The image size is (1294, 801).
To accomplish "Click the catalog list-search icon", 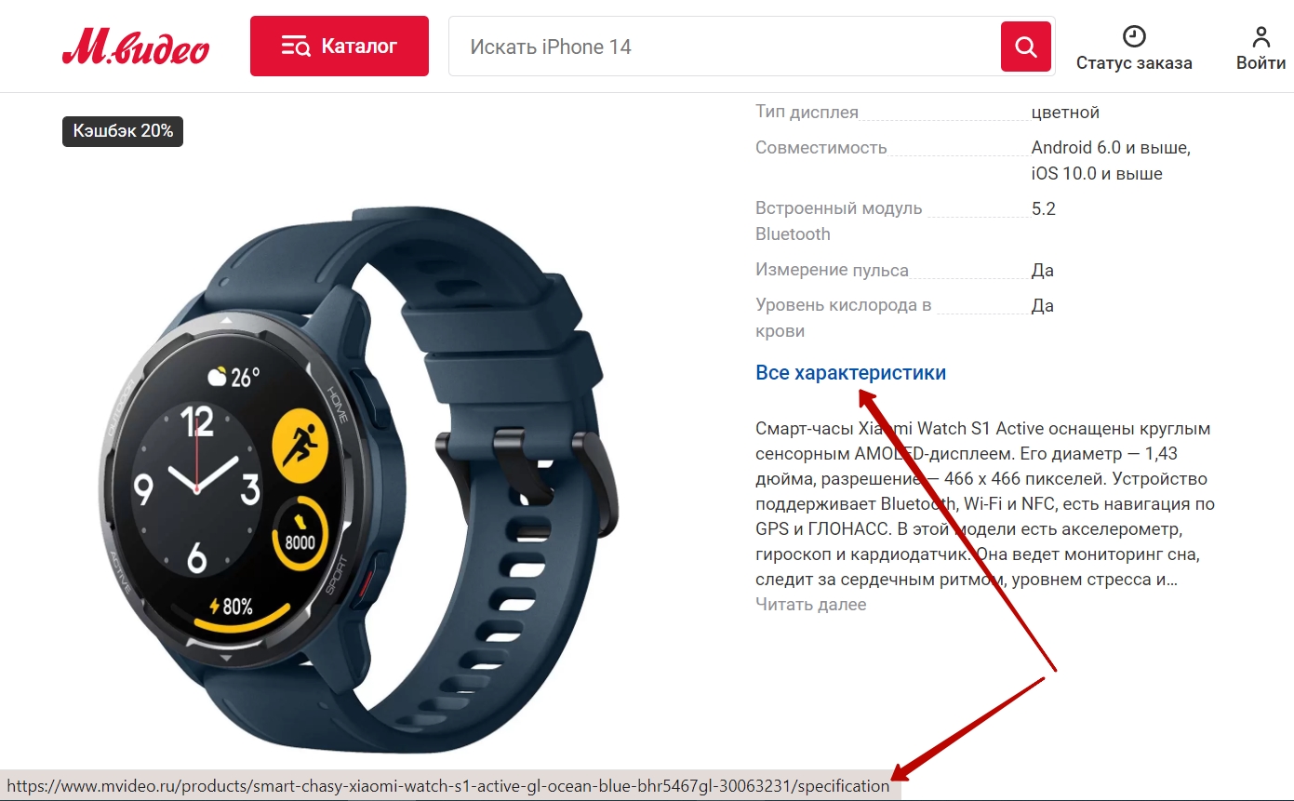I will coord(296,46).
